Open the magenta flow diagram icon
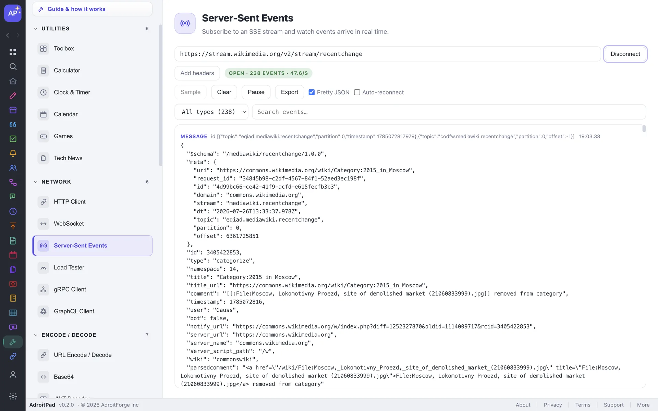Screen dimensions: 658x411 [x=13, y=182]
